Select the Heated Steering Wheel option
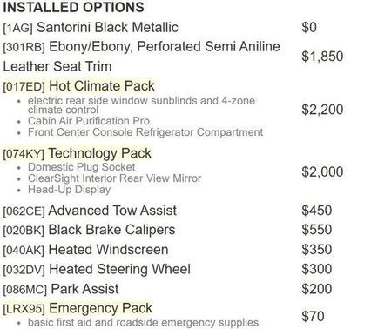371x329 pixels. coord(120,269)
